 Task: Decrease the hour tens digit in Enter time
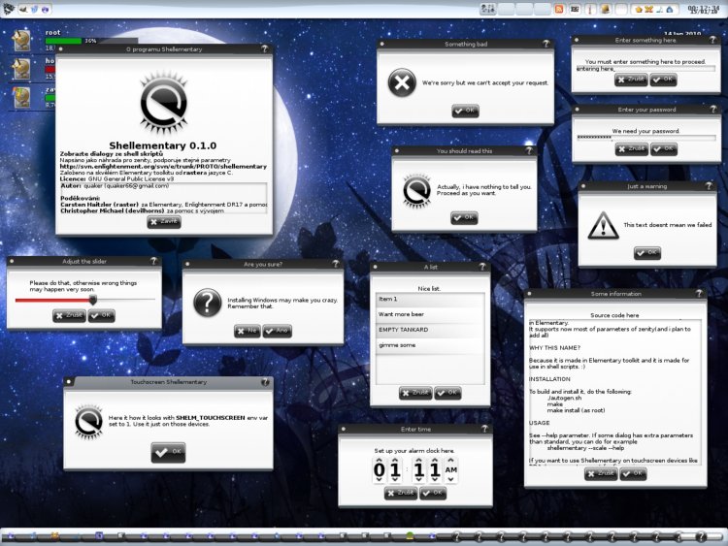coord(380,479)
